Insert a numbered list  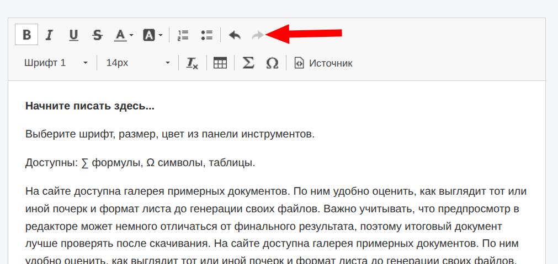(183, 35)
